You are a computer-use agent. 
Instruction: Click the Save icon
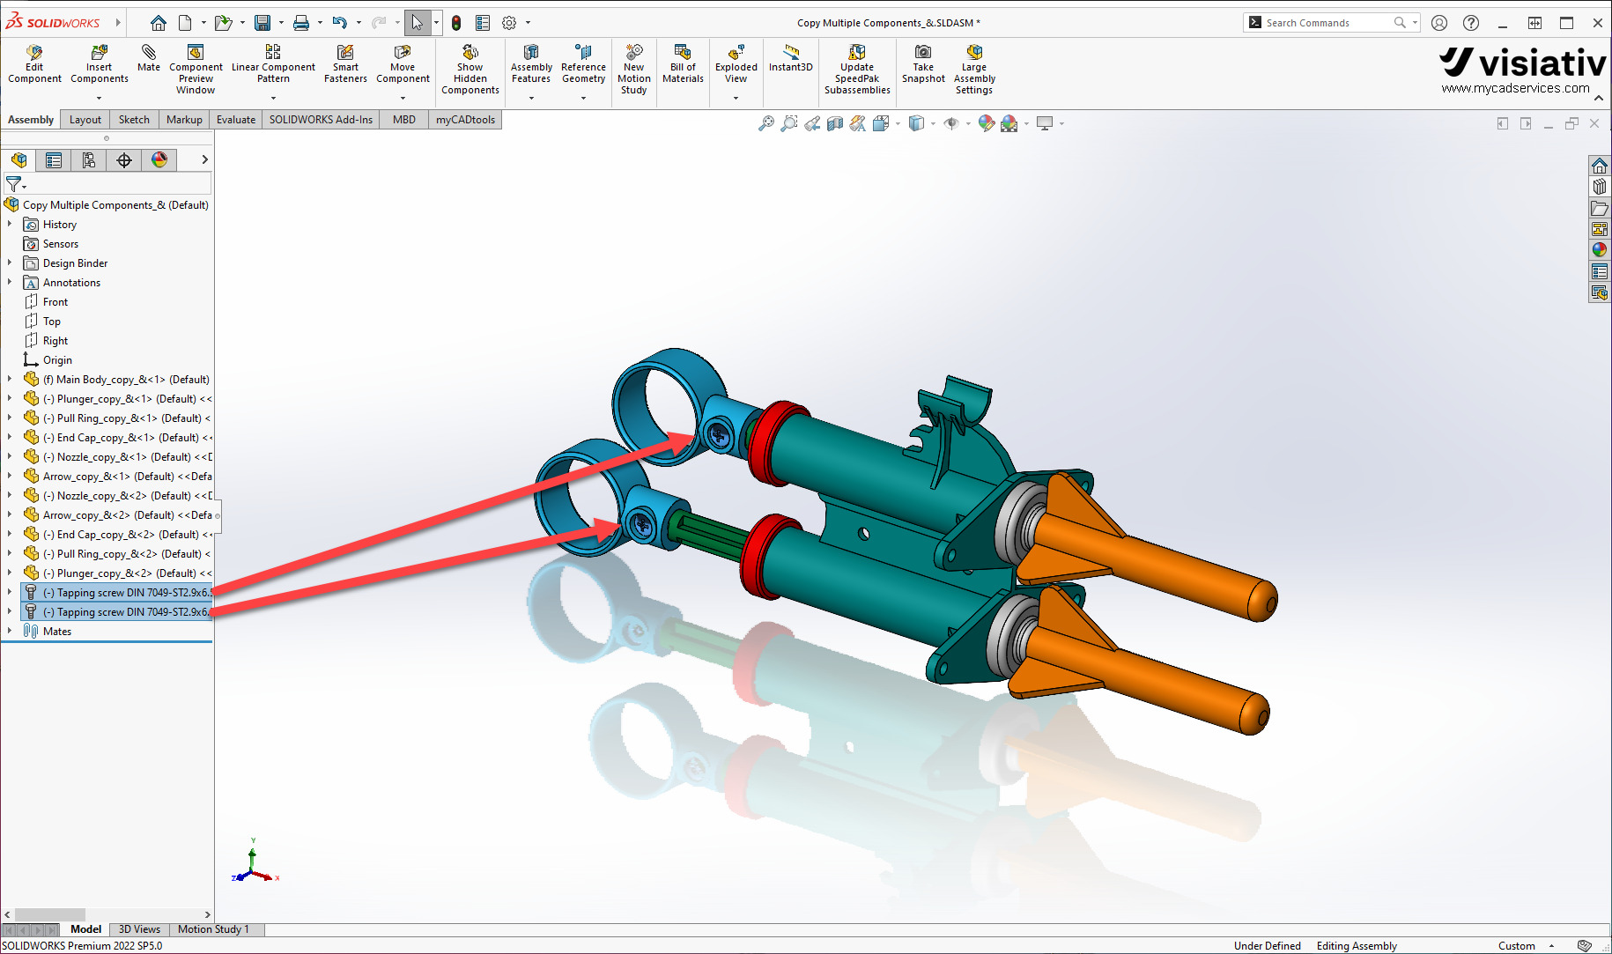(x=263, y=23)
